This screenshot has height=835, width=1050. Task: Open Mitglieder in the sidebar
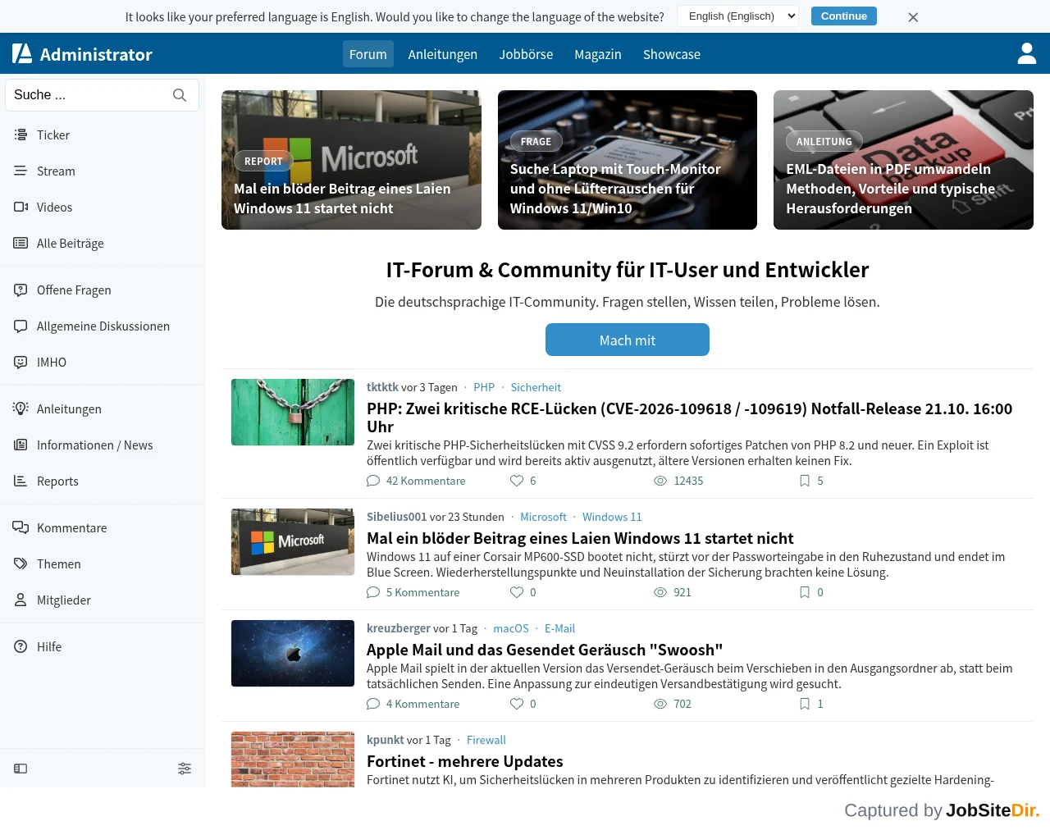pos(102,600)
